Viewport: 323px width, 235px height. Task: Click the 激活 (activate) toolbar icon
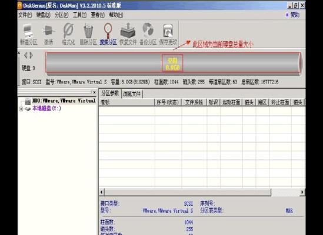pyautogui.click(x=49, y=34)
